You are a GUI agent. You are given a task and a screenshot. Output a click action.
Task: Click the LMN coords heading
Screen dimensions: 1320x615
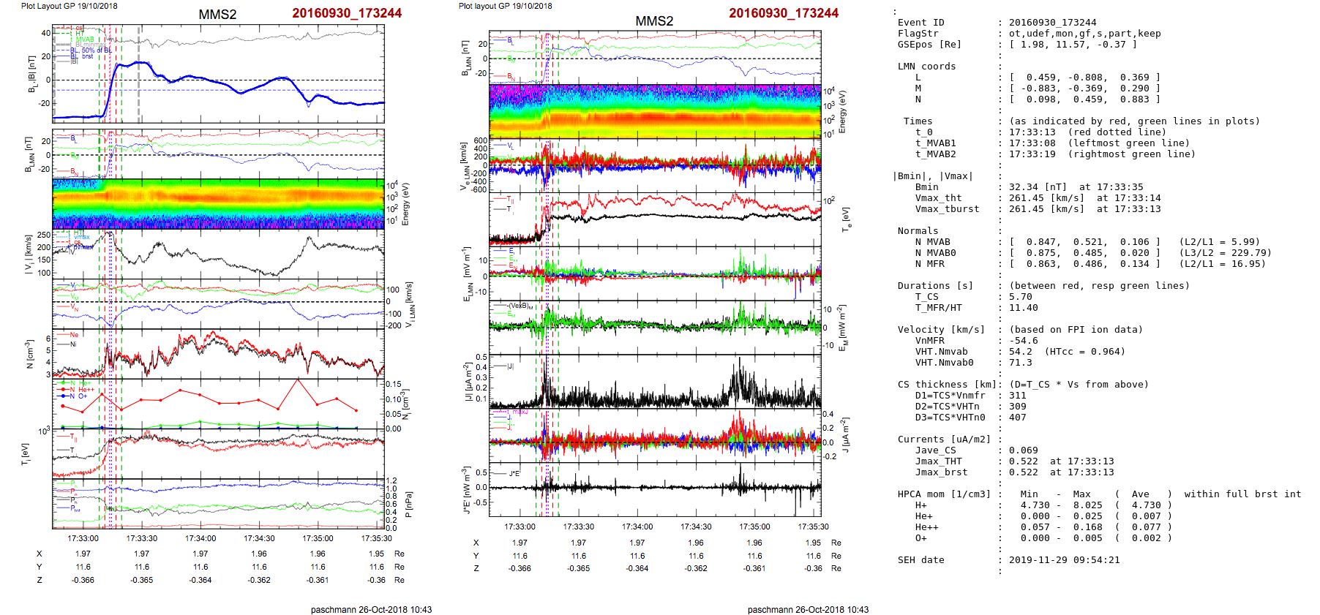[926, 67]
